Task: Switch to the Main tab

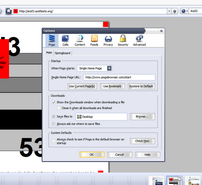Action: pos(49,53)
